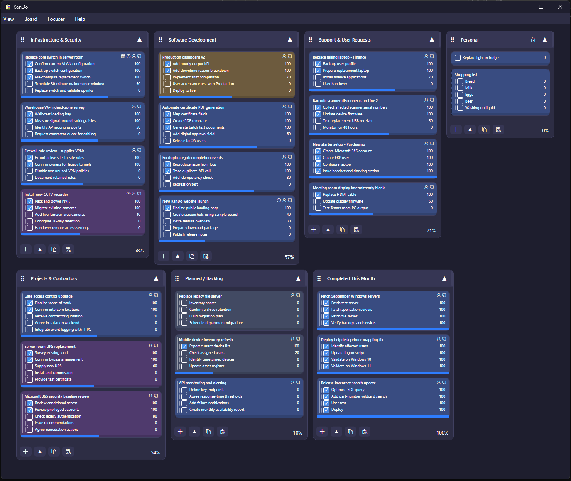This screenshot has height=481, width=571.
Task: Collapse the Projects & Contractors column
Action: (x=156, y=278)
